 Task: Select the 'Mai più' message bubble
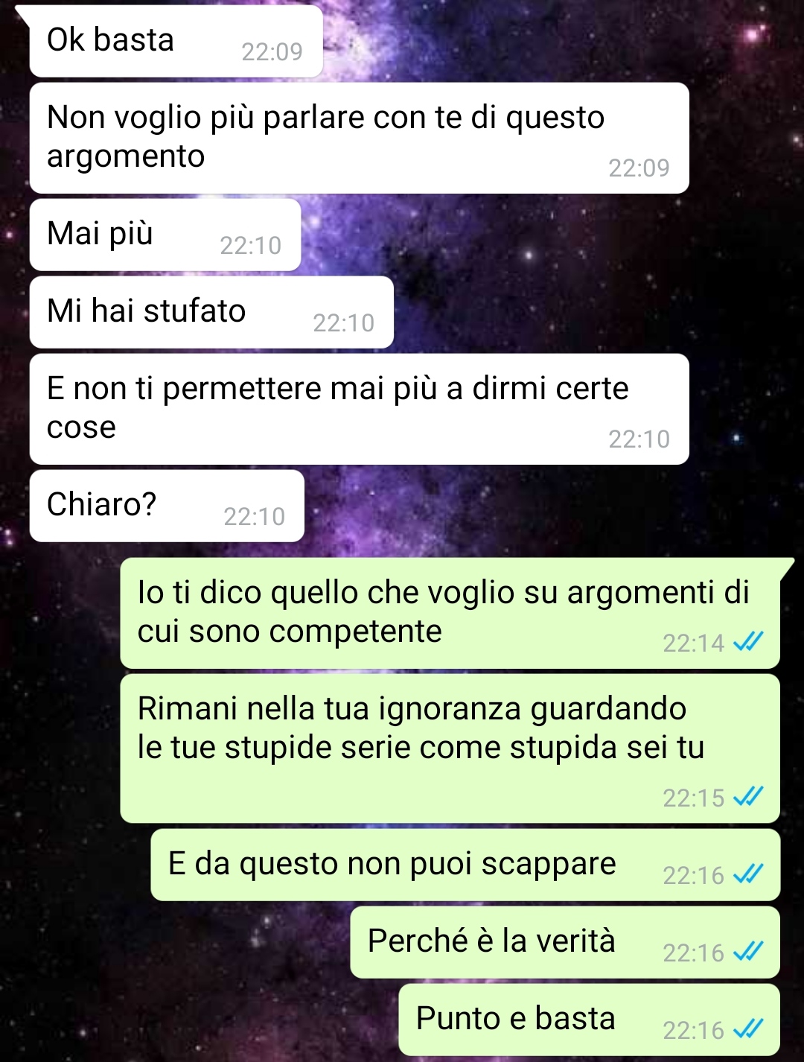[x=165, y=235]
